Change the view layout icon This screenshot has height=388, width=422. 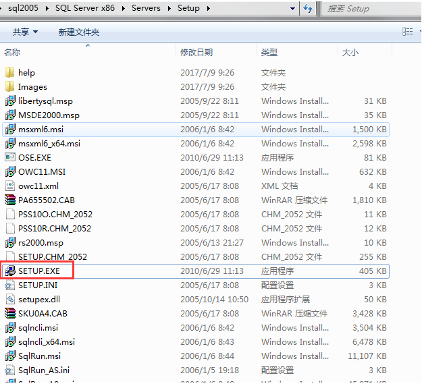coord(407,32)
